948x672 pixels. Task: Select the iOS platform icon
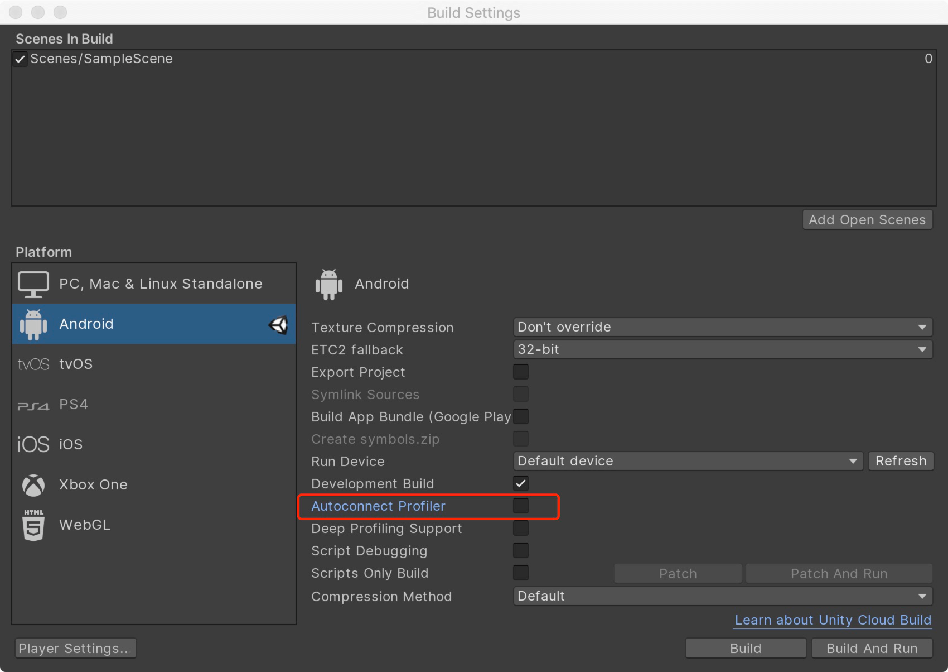click(x=33, y=445)
